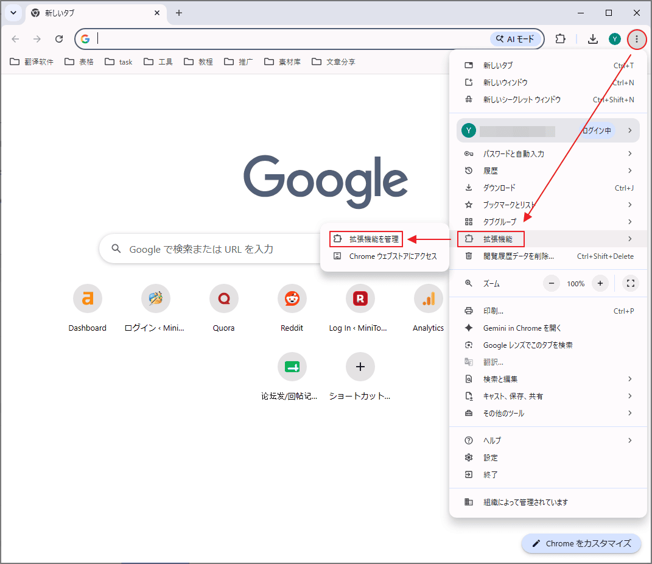Expand the 検索と編集 submenu
This screenshot has width=652, height=564.
pyautogui.click(x=549, y=379)
